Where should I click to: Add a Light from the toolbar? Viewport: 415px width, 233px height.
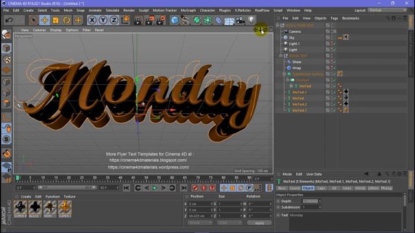pos(252,20)
